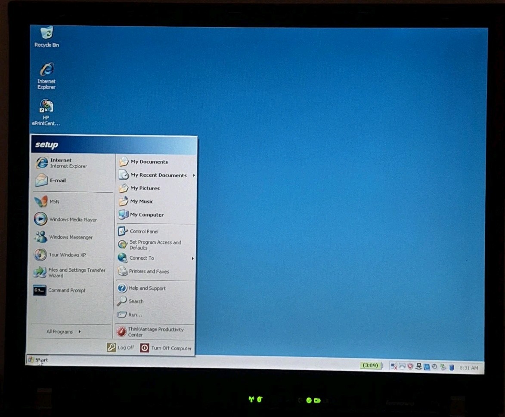The image size is (505, 417).
Task: Open E-mail from the Start menu
Action: tap(72, 181)
